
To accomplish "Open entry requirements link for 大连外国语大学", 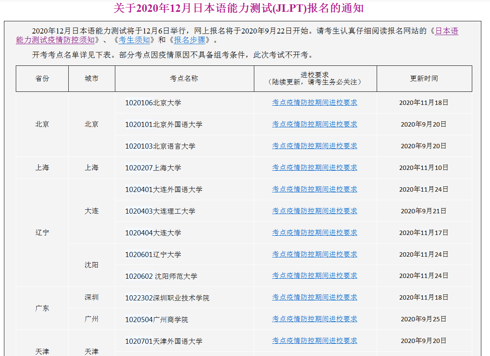I will click(314, 189).
